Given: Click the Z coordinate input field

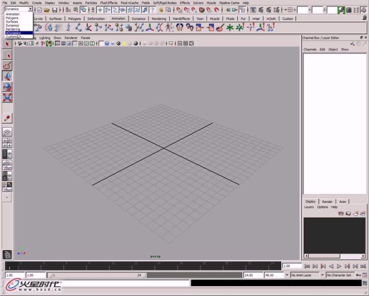Looking at the screenshot, I should pos(332,10).
